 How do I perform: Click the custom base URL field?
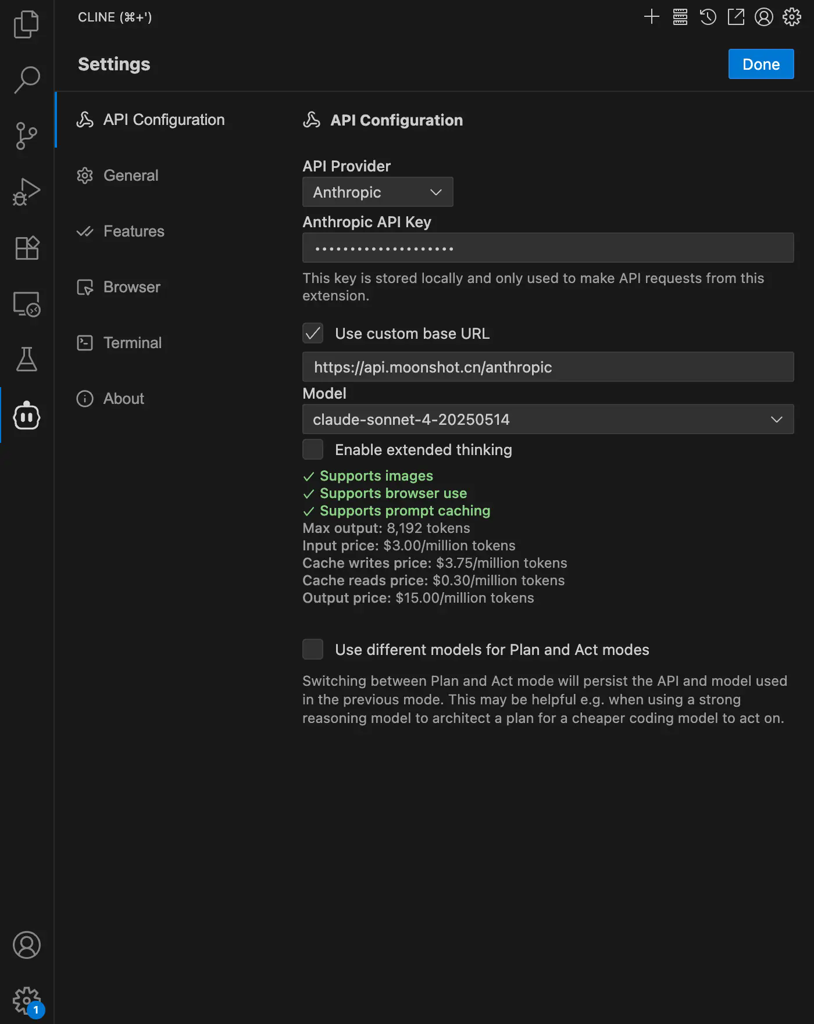point(548,367)
